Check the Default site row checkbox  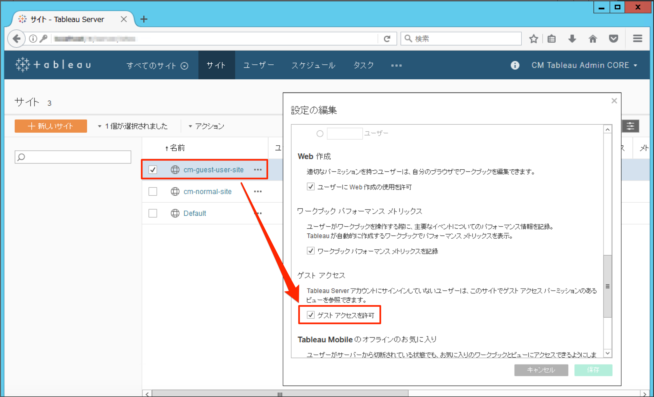153,213
